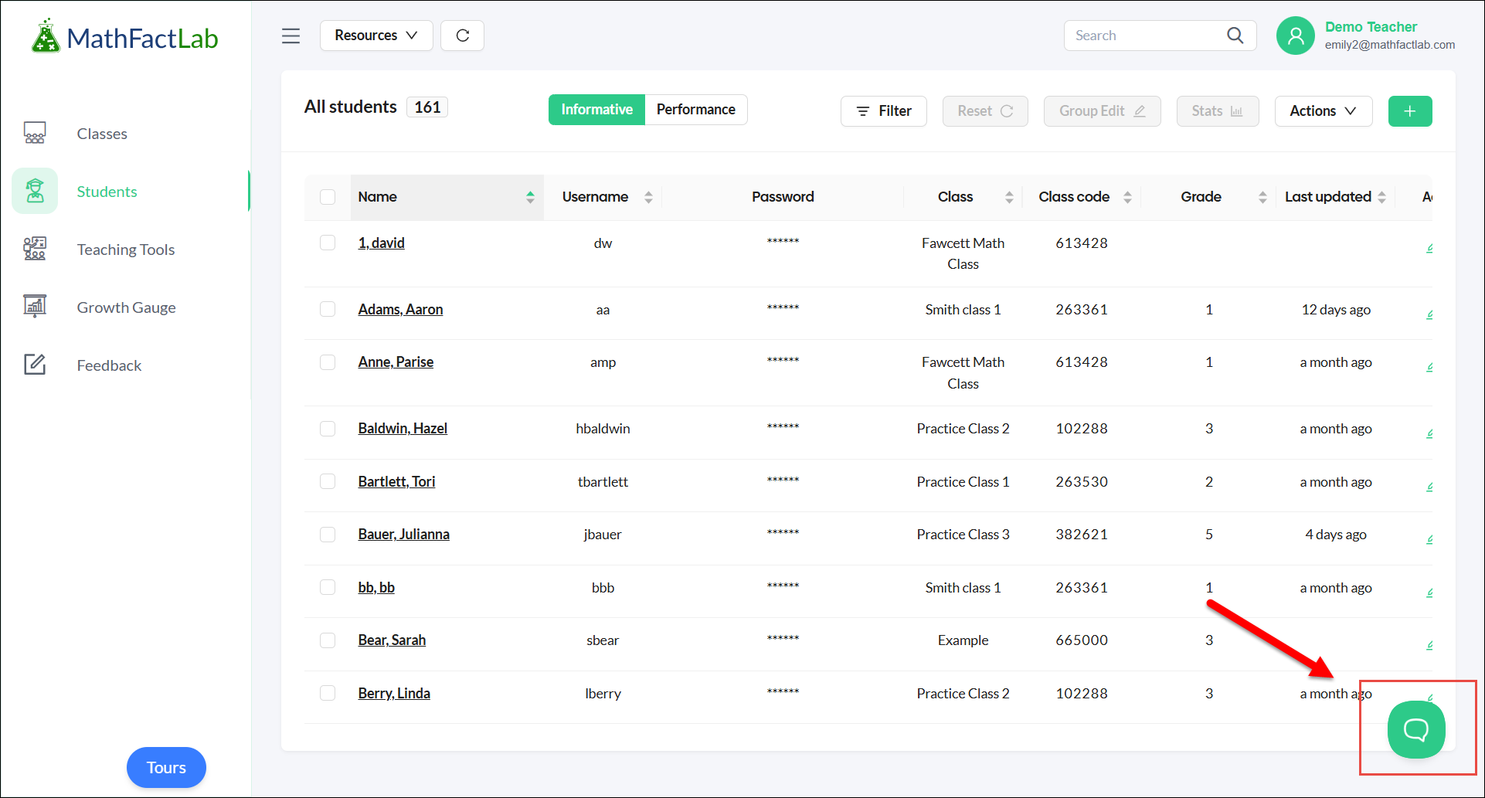Click the Group Edit button
Image resolution: width=1485 pixels, height=798 pixels.
click(x=1103, y=111)
